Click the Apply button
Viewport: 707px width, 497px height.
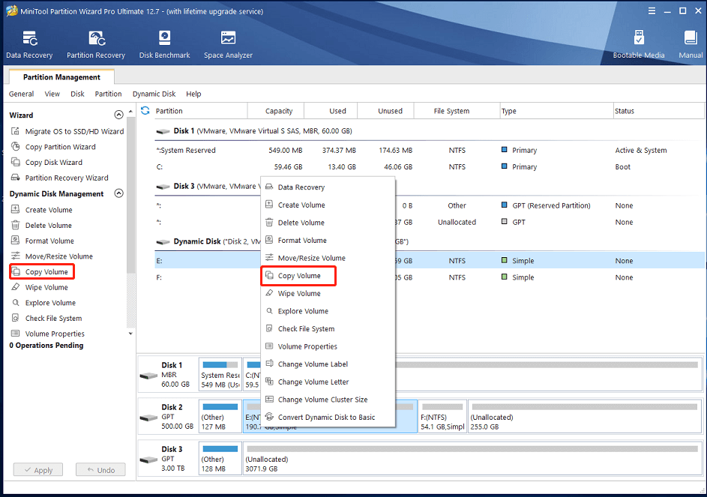[x=38, y=470]
